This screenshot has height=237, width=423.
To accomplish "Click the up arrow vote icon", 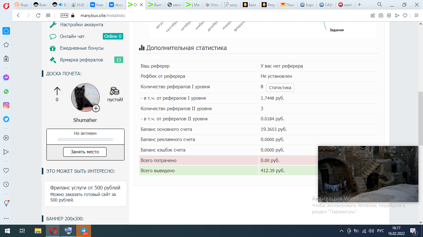I will click(x=57, y=91).
